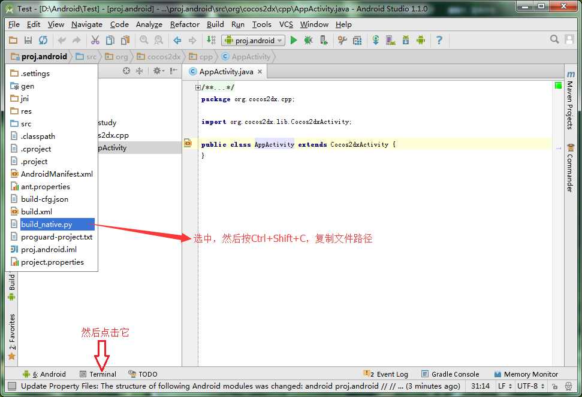
Task: Open the Event Log panel
Action: tap(387, 374)
